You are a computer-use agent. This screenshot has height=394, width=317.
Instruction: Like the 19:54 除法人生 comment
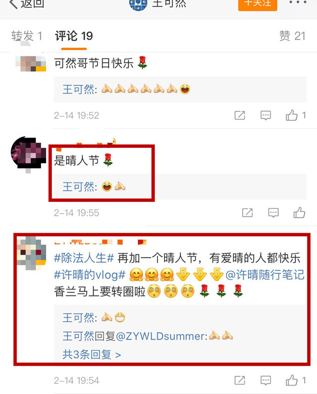[295, 380]
